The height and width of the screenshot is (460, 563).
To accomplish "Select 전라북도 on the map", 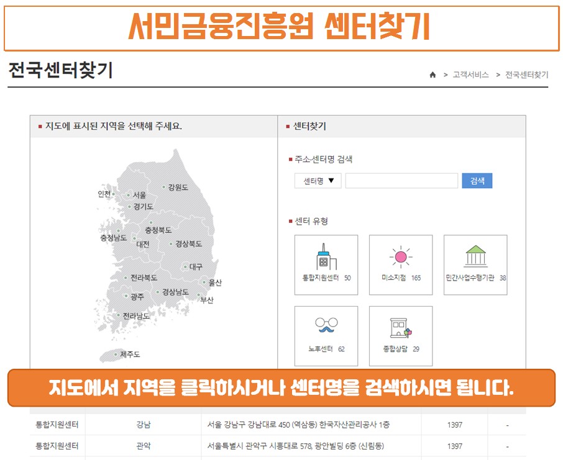I will [x=144, y=277].
